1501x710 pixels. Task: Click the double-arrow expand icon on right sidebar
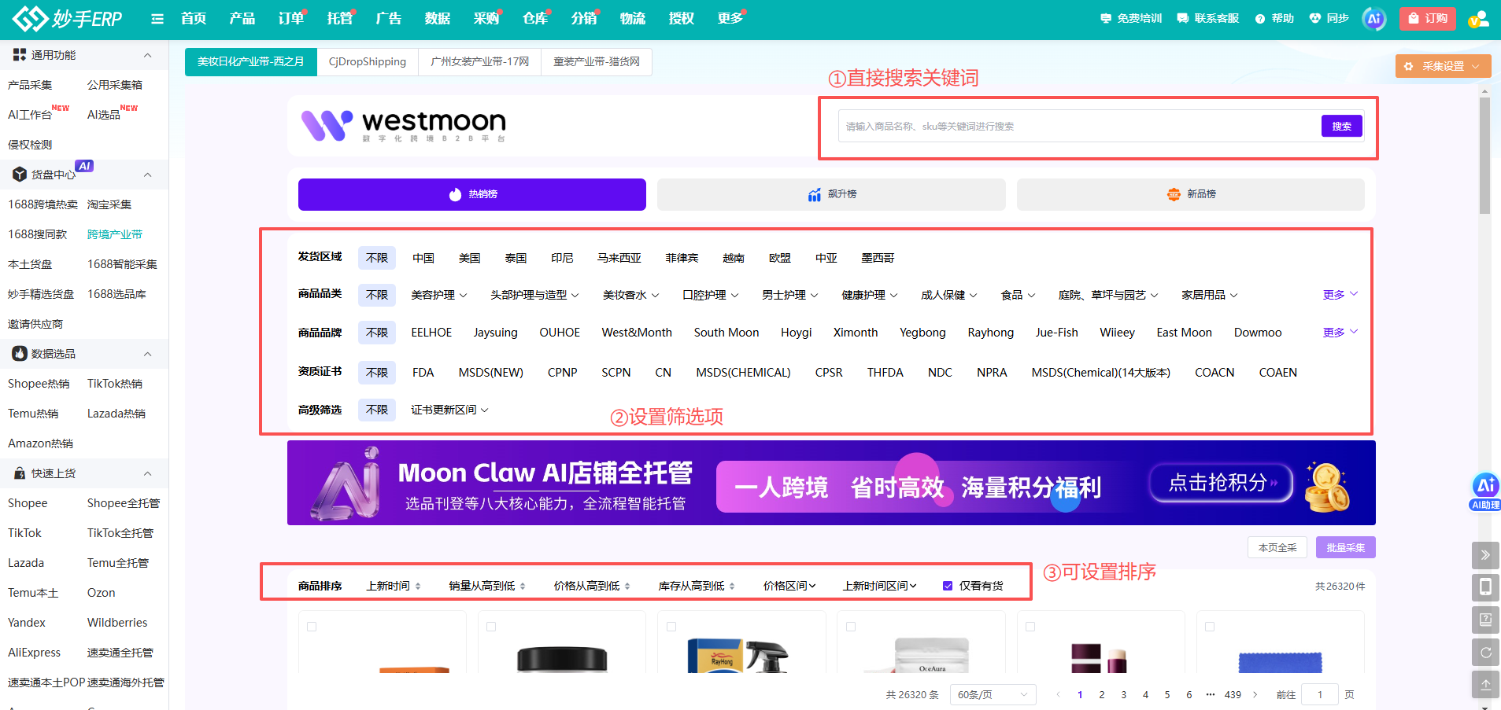(x=1485, y=555)
